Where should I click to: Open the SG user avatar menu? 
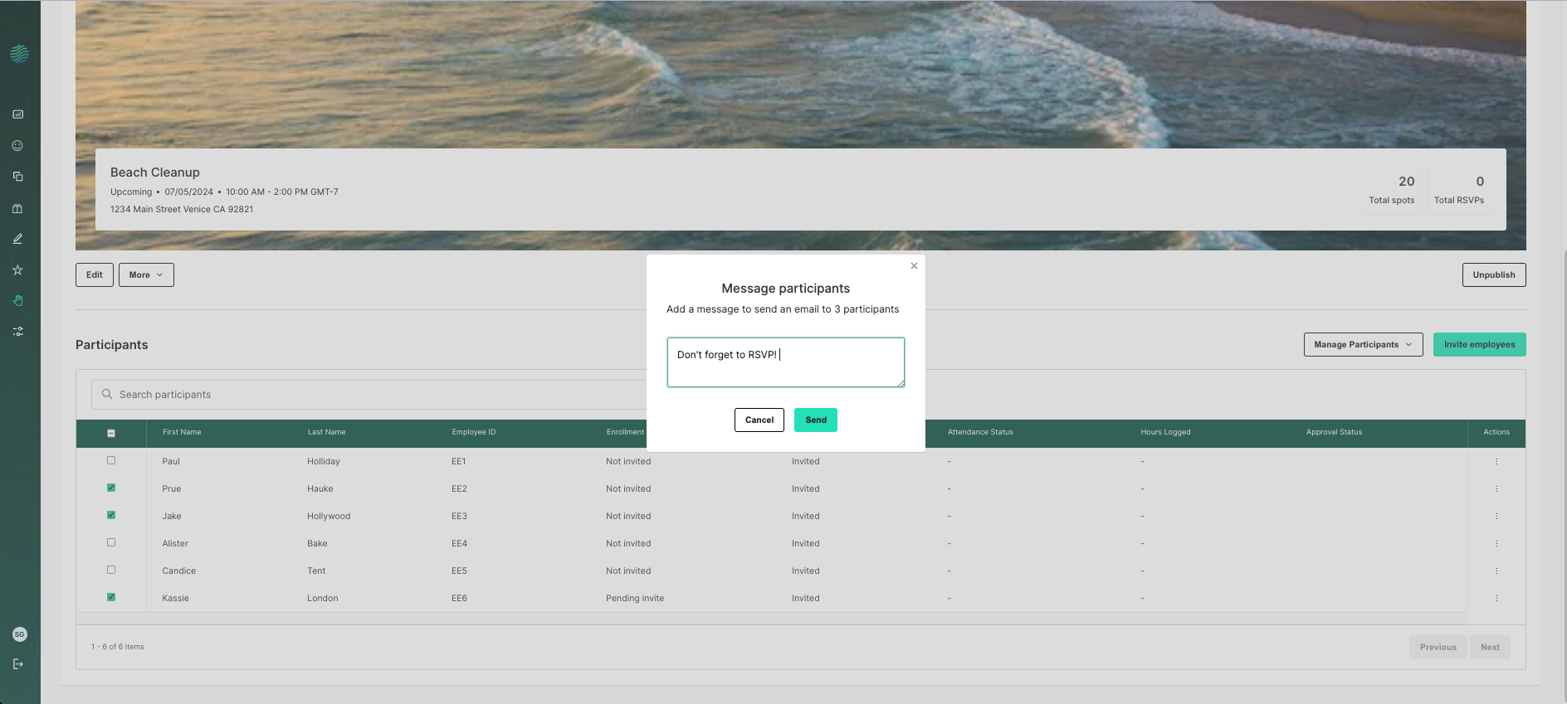point(20,634)
